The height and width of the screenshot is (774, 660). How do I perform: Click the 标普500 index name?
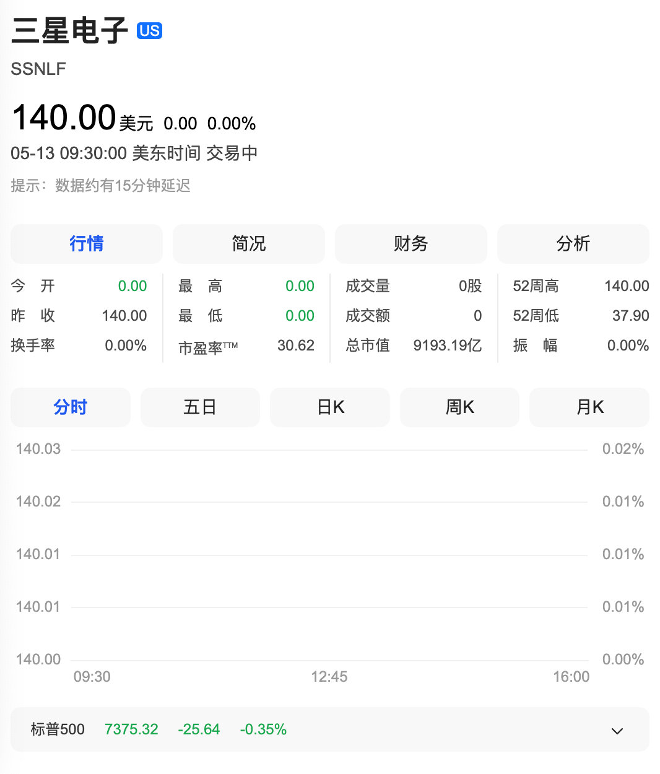tap(58, 729)
